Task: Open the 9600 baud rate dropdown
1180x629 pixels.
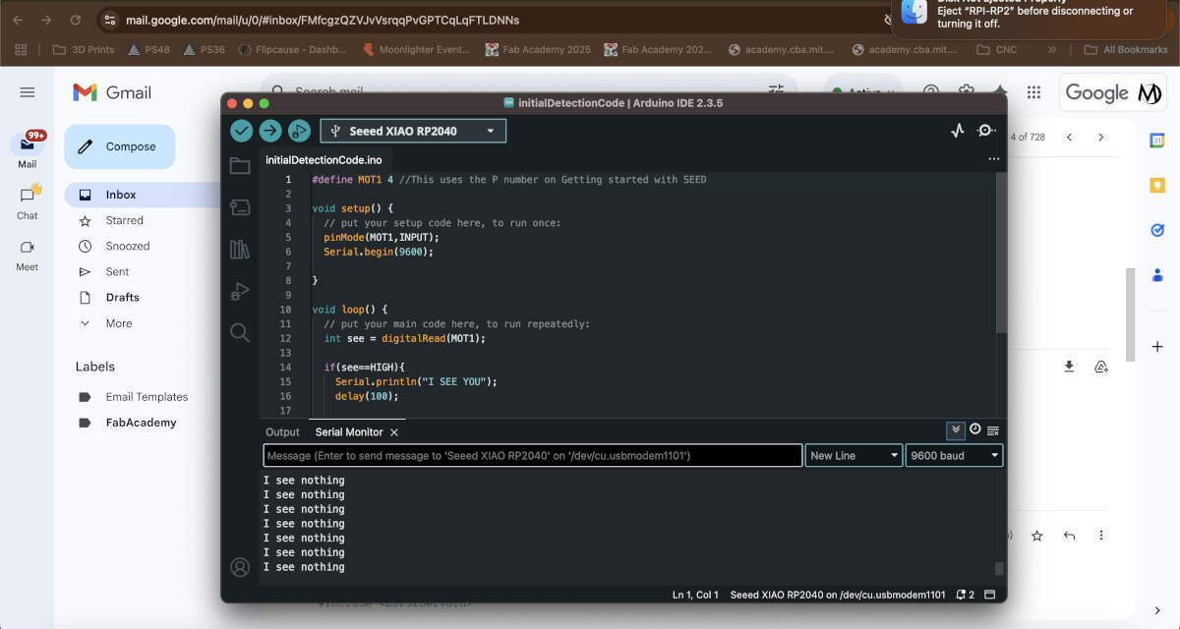Action: click(954, 455)
